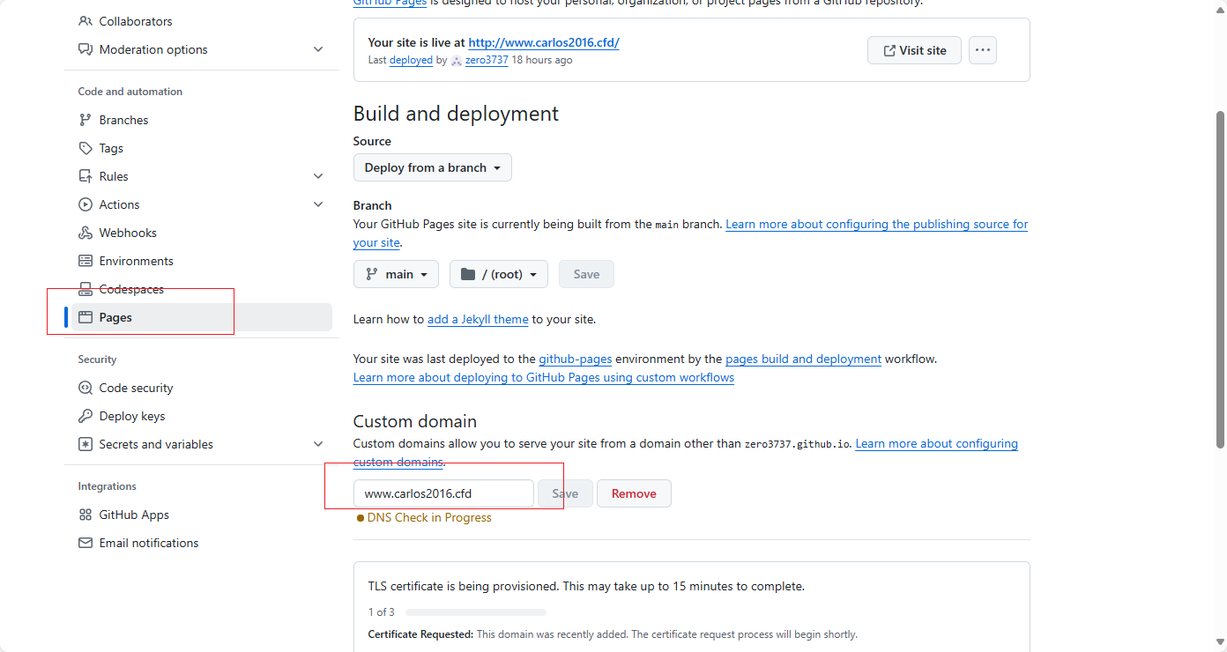
Task: Click the GitHub Apps grid icon
Action: (86, 515)
